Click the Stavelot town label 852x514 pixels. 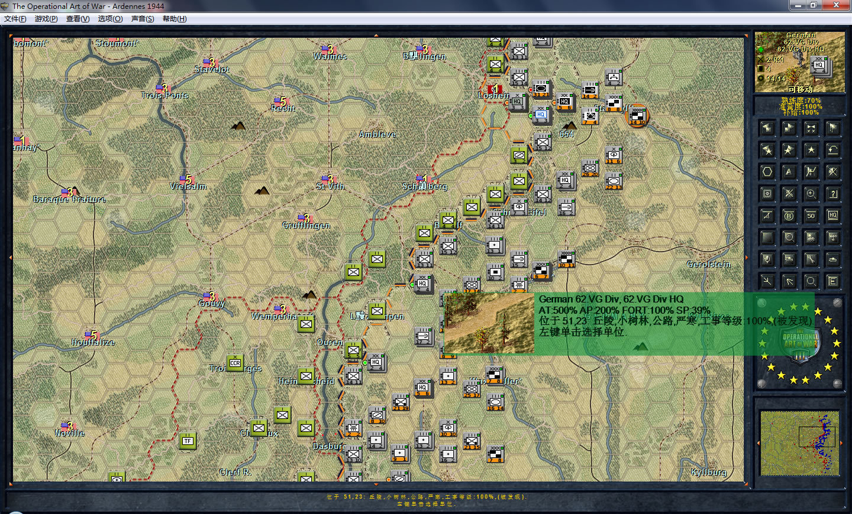pos(212,69)
